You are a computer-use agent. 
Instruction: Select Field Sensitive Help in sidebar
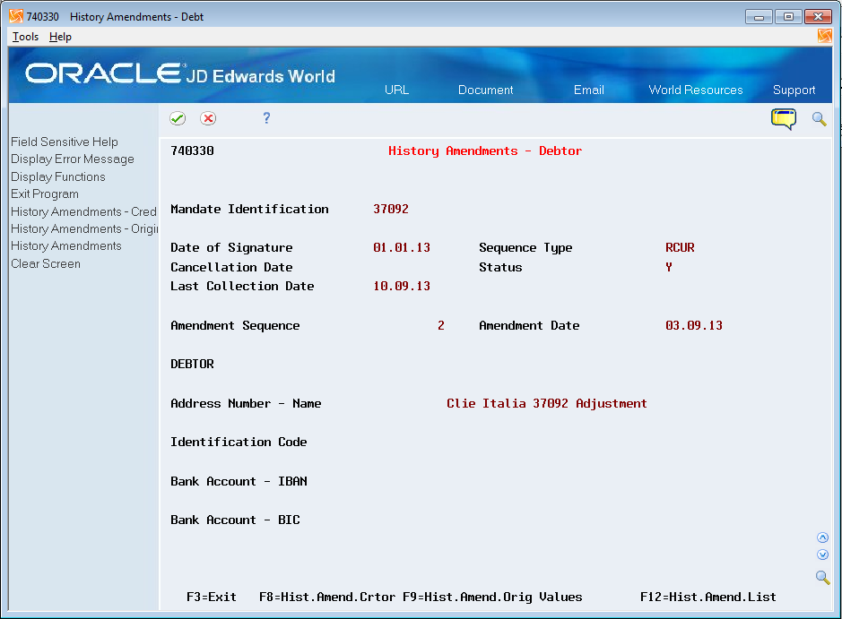pyautogui.click(x=65, y=142)
